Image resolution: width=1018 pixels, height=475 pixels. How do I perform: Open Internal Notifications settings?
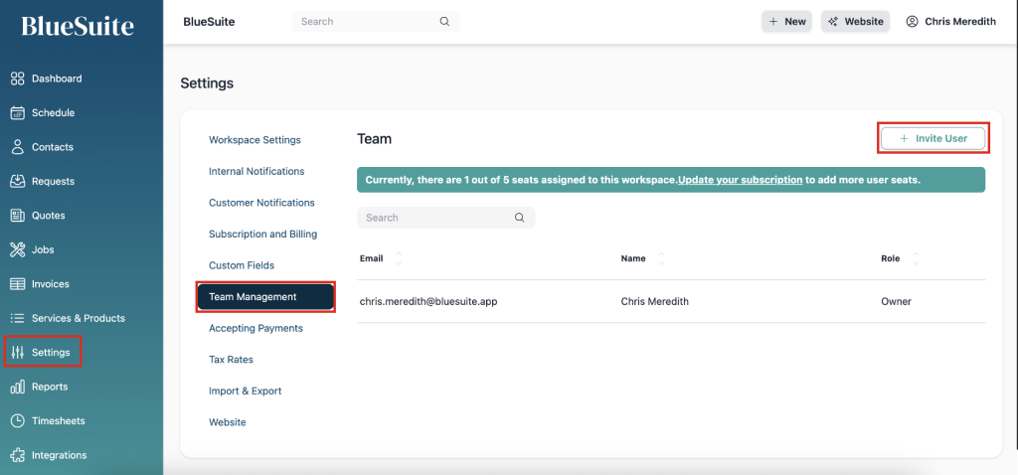click(x=256, y=172)
